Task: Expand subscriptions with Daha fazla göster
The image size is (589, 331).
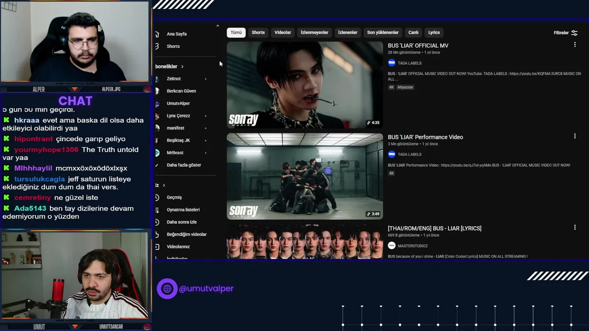Action: (x=184, y=165)
